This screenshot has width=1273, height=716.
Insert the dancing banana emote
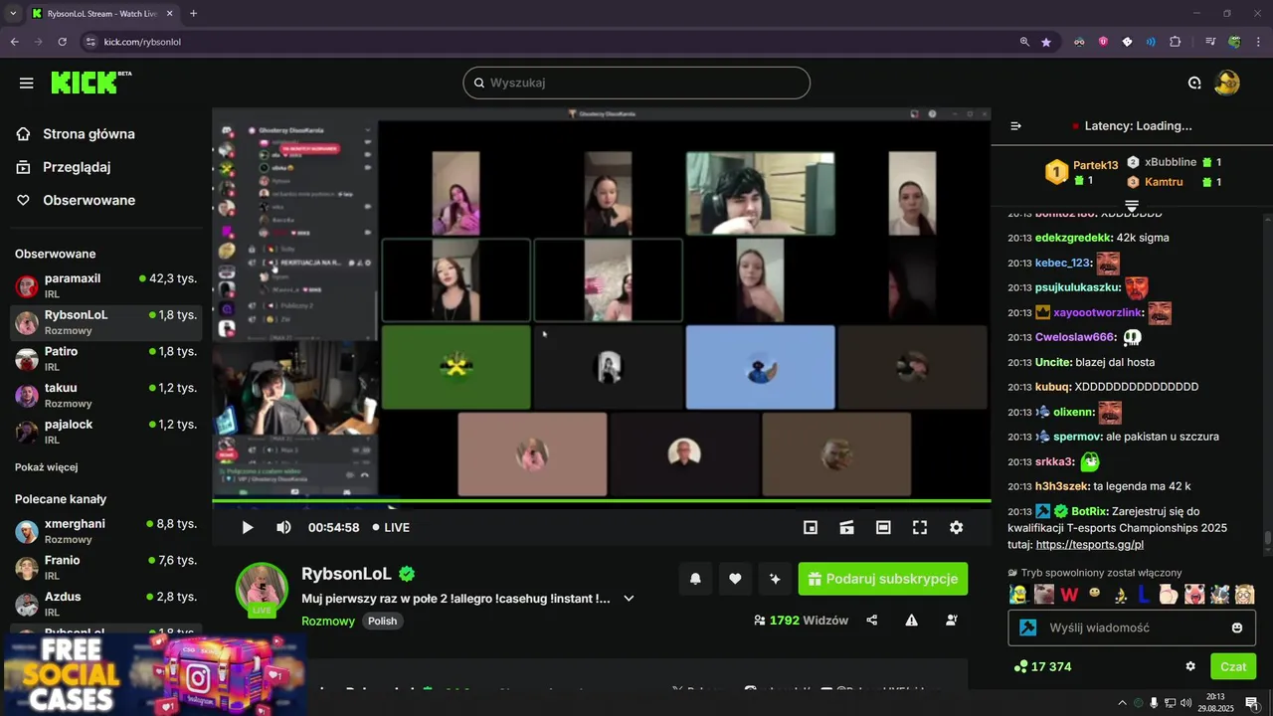[x=1120, y=595]
